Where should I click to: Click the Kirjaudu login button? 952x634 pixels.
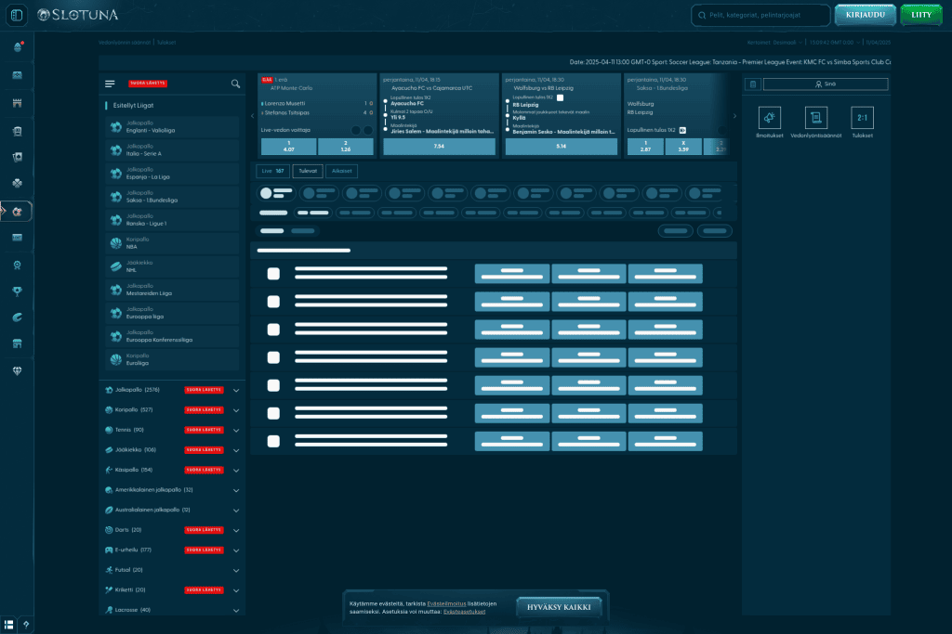coord(866,15)
